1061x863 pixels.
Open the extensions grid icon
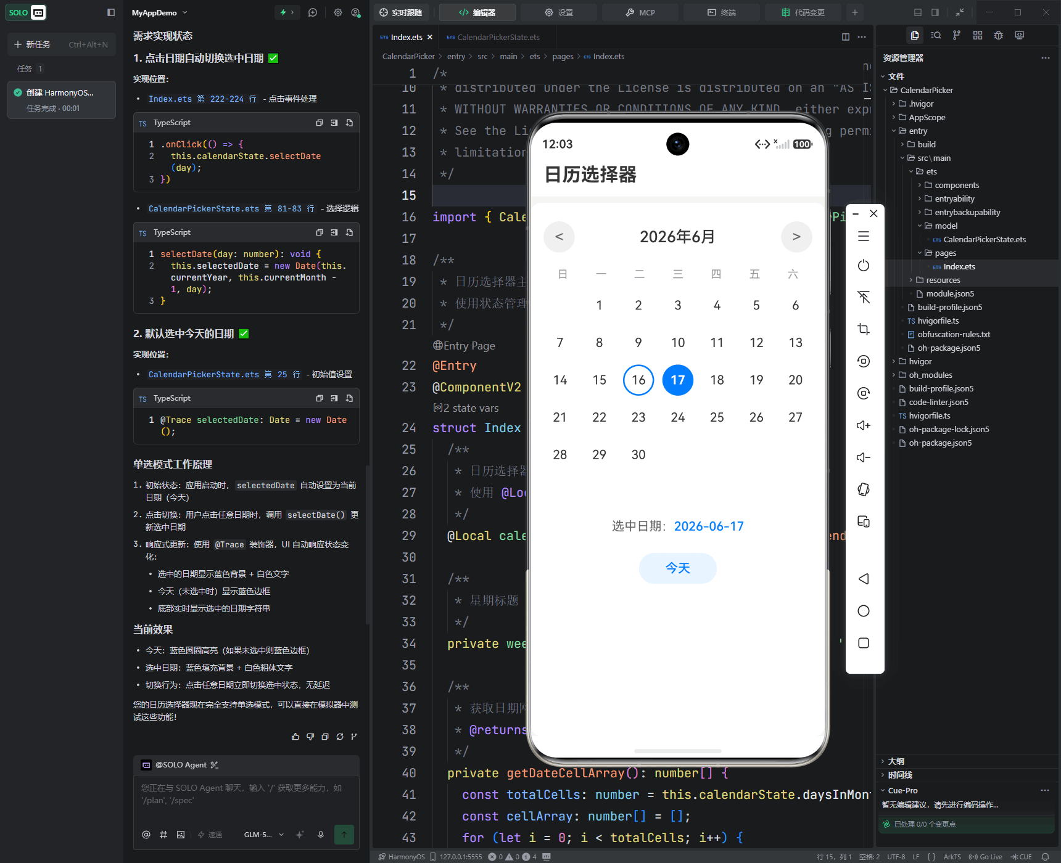click(978, 35)
